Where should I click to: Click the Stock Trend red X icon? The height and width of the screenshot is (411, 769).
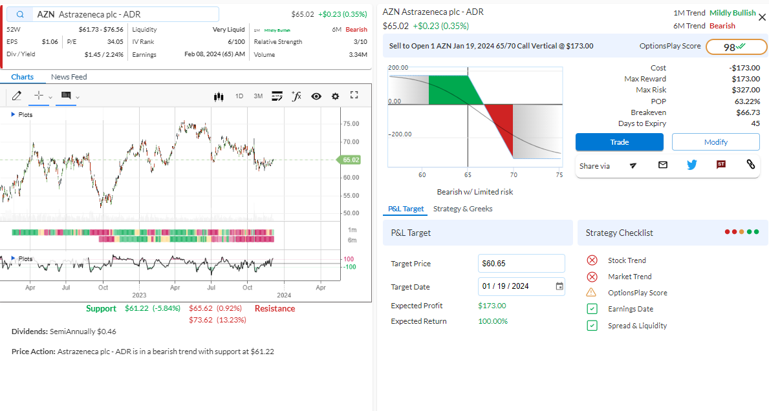point(592,260)
